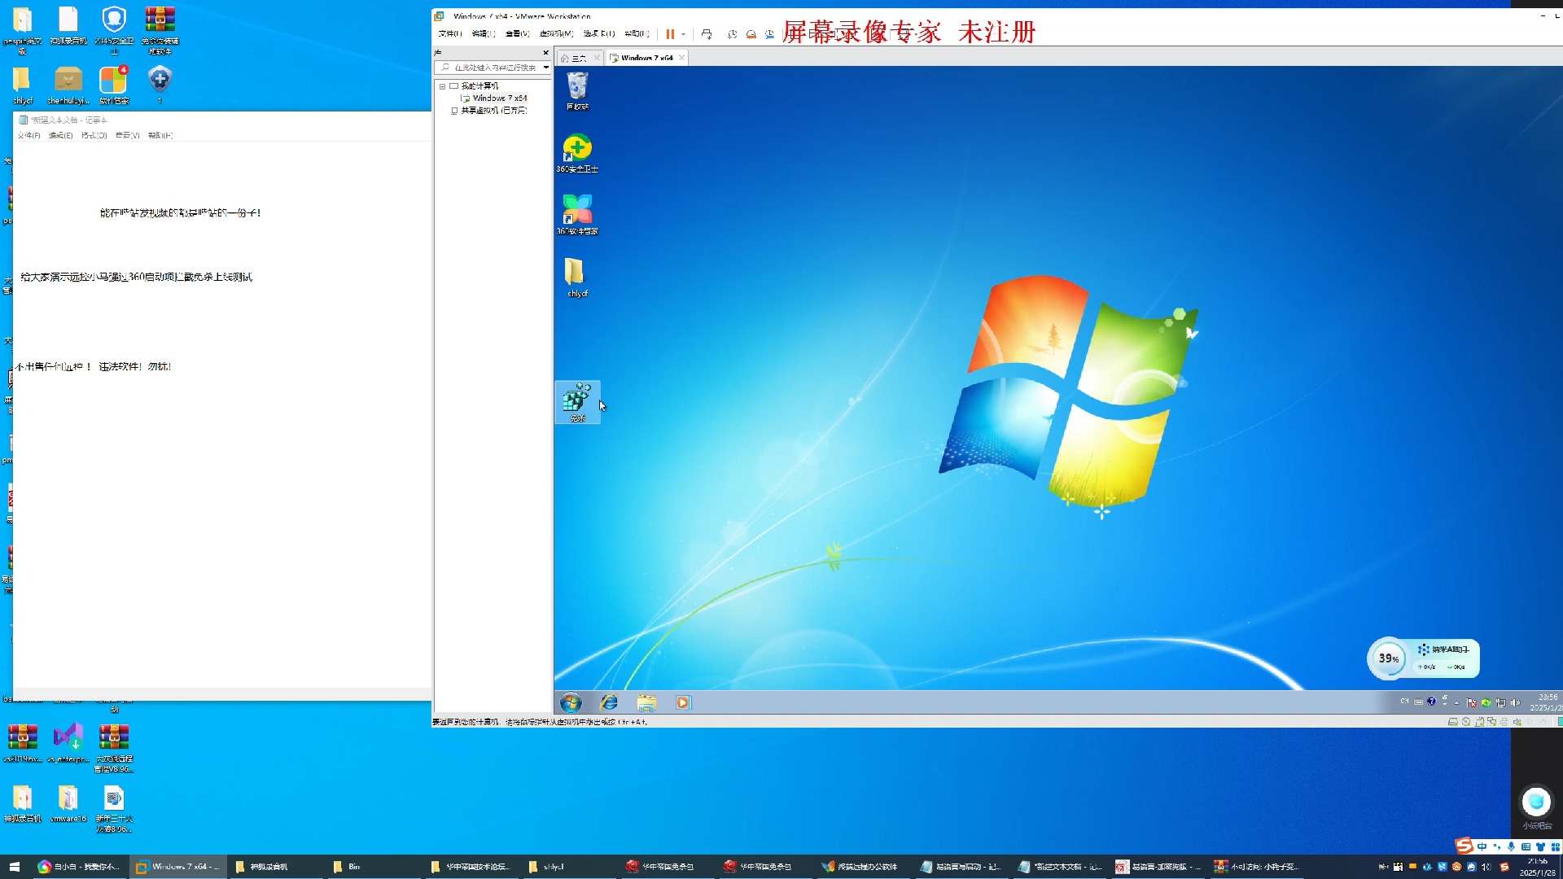Click the volume icon in VM tray
1563x879 pixels.
[1515, 702]
